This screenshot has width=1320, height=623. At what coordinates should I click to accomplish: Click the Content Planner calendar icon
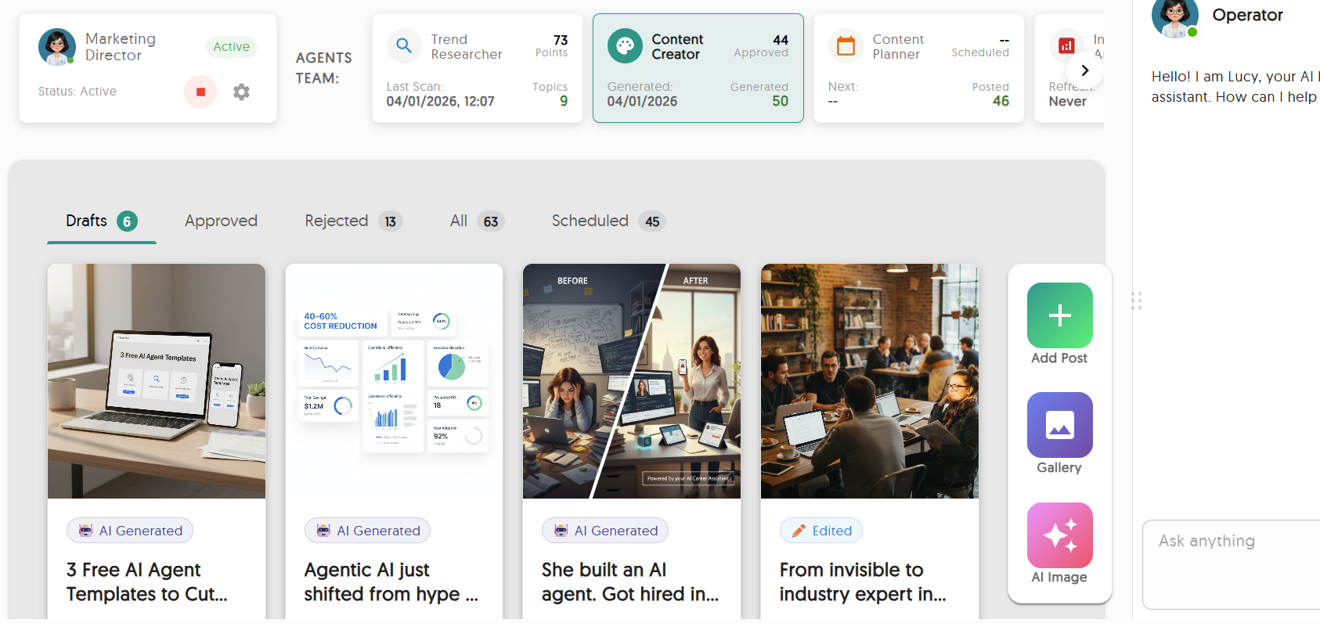point(846,46)
